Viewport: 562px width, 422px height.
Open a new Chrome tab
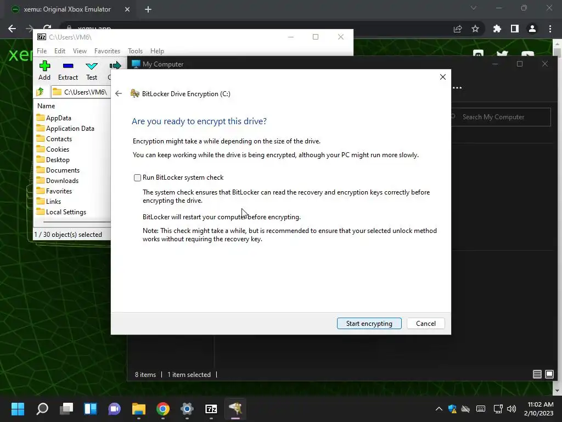click(x=148, y=9)
